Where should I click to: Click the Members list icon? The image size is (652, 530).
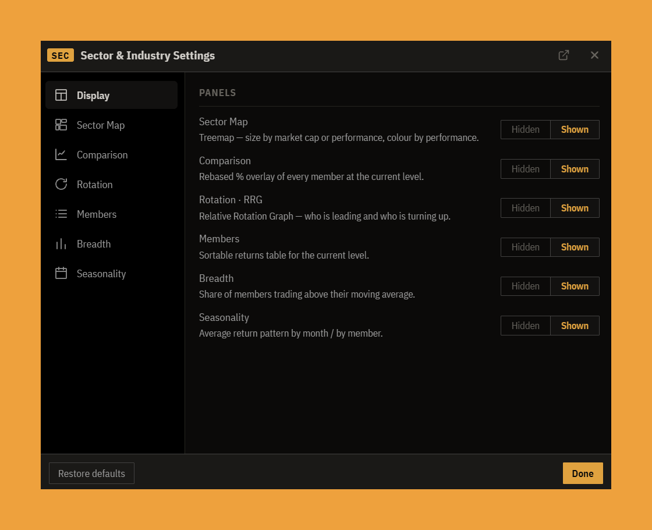(x=61, y=214)
